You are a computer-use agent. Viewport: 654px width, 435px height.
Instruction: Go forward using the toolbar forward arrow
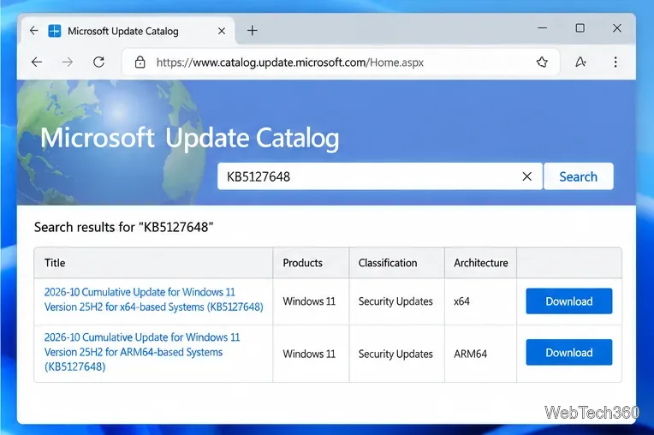[67, 63]
